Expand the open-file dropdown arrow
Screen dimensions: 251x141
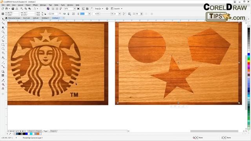(x=9, y=9)
